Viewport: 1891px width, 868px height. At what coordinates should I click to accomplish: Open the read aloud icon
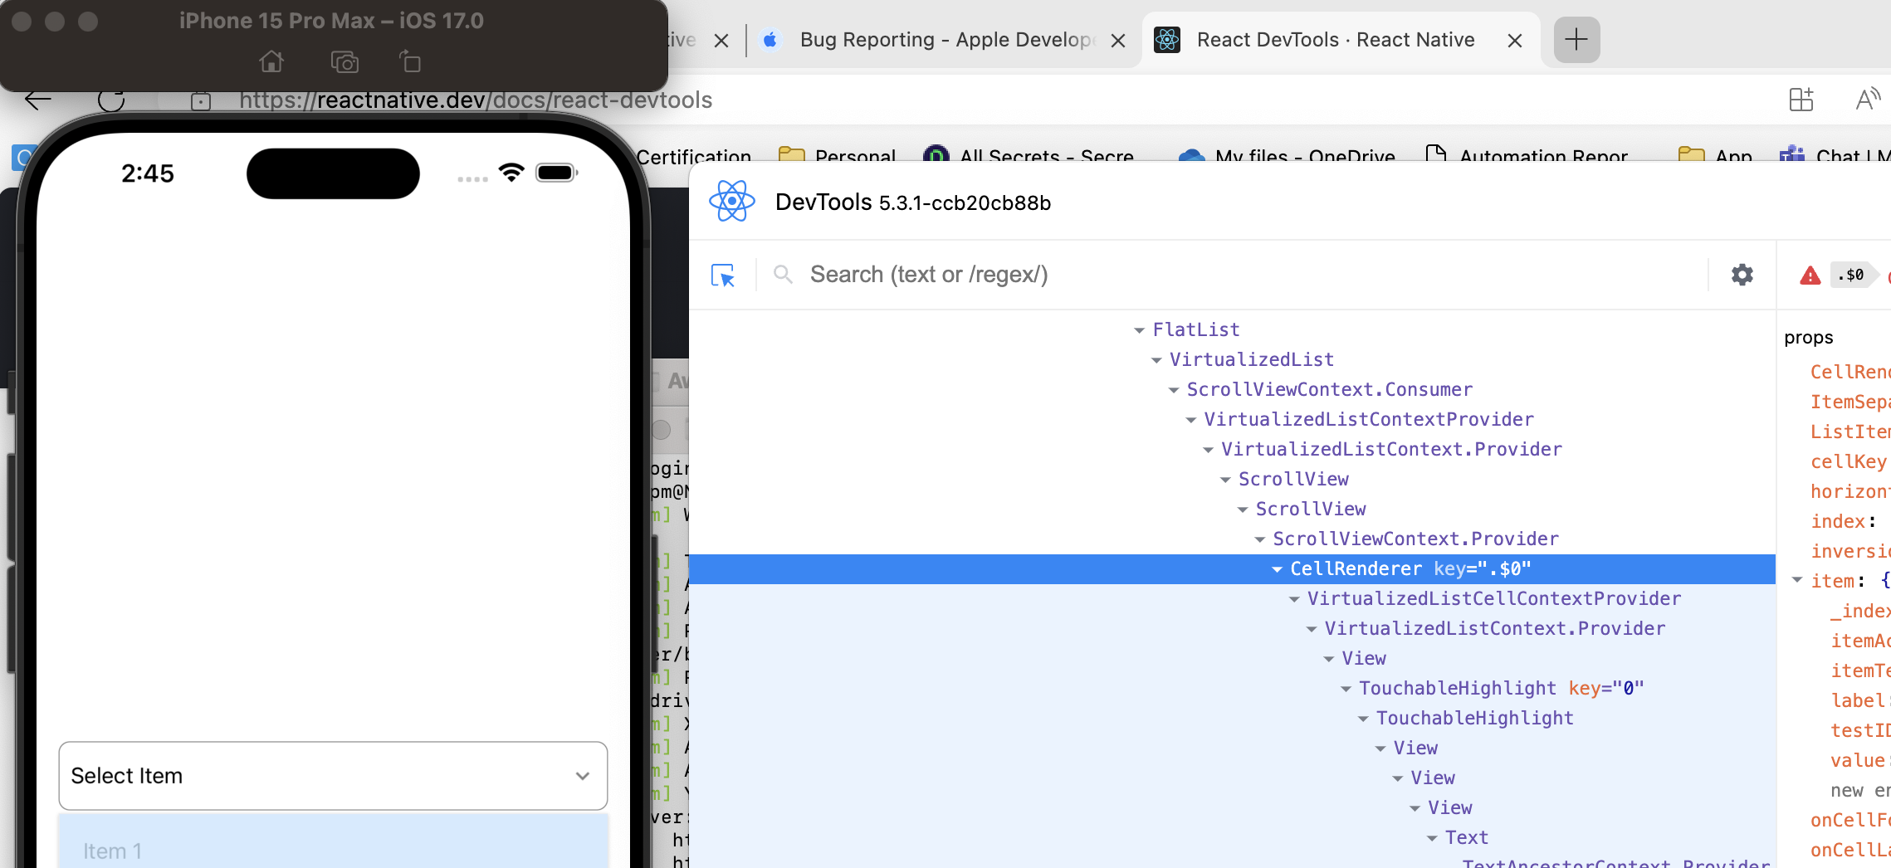coord(1868,100)
